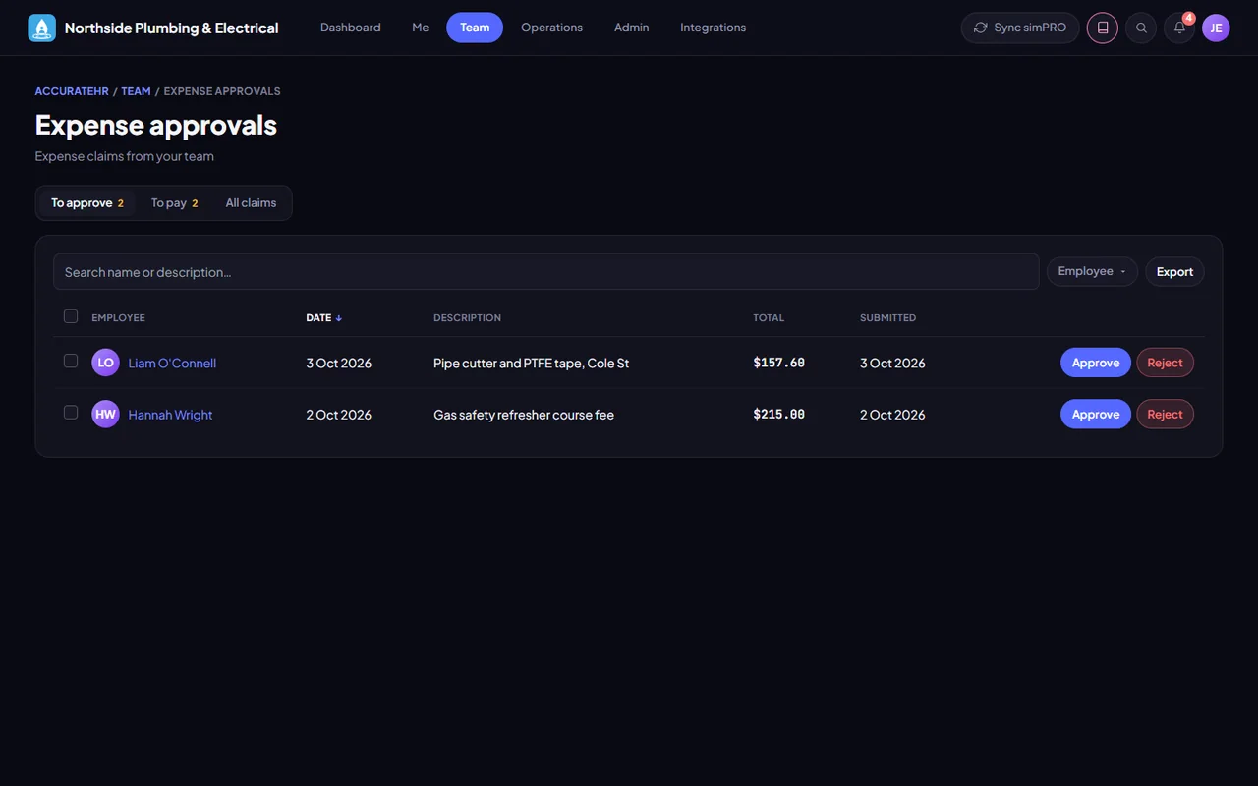
Task: Tick the checkbox for Hannah Wright's claim
Action: pyautogui.click(x=71, y=412)
